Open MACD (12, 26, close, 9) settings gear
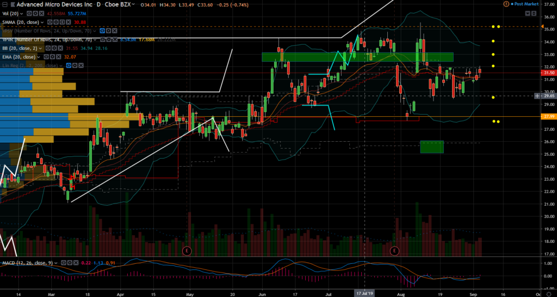This screenshot has height=297, width=557. 70,263
